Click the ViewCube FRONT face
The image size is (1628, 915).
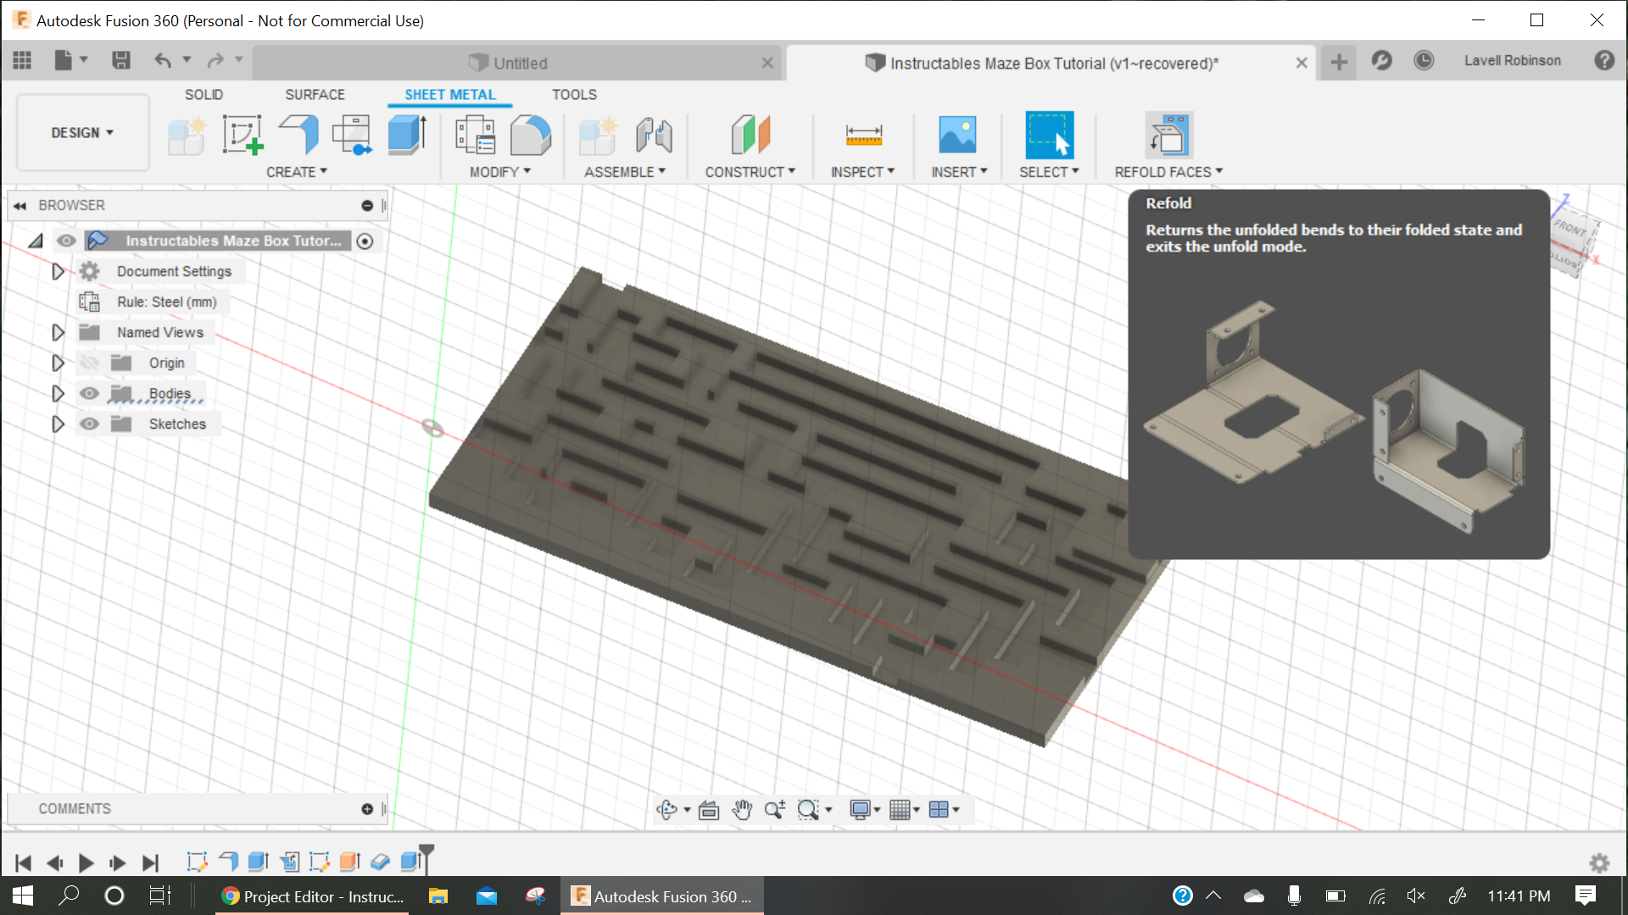[x=1569, y=228]
